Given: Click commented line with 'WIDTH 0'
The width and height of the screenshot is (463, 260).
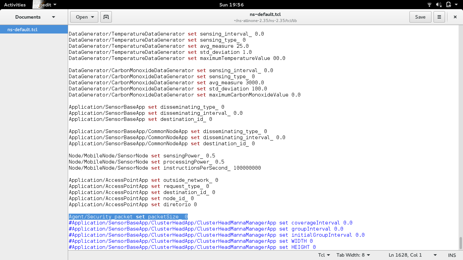Looking at the screenshot, I should tap(191, 241).
